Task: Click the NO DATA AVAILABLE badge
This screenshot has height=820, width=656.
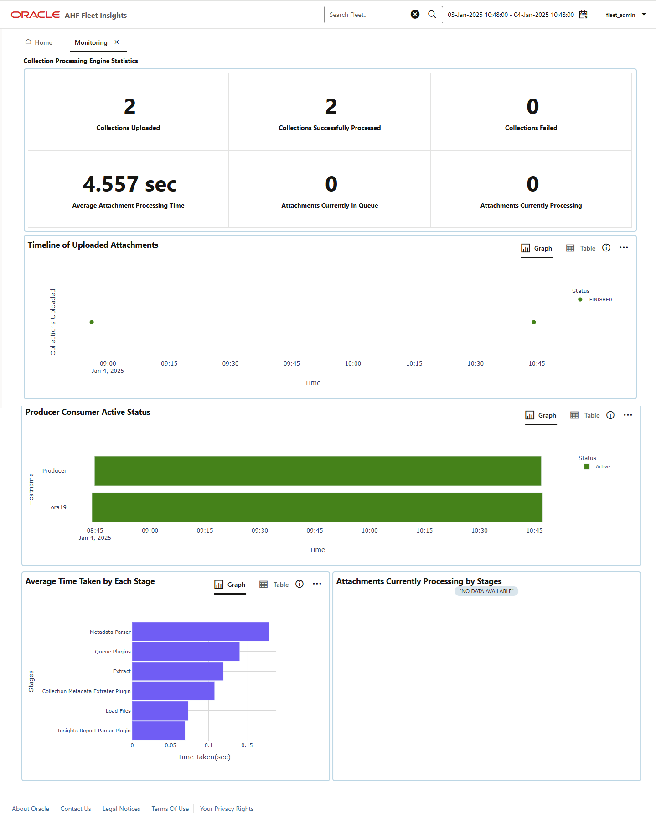Action: coord(486,591)
